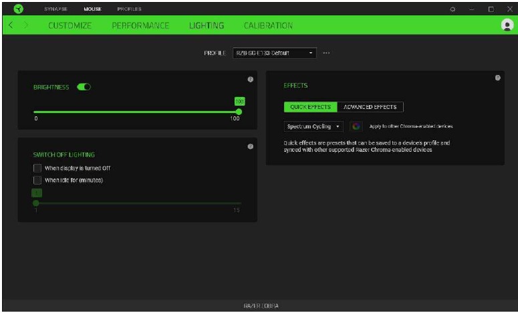The width and height of the screenshot is (518, 313).
Task: Open help icon in Effects panel
Action: 497,78
